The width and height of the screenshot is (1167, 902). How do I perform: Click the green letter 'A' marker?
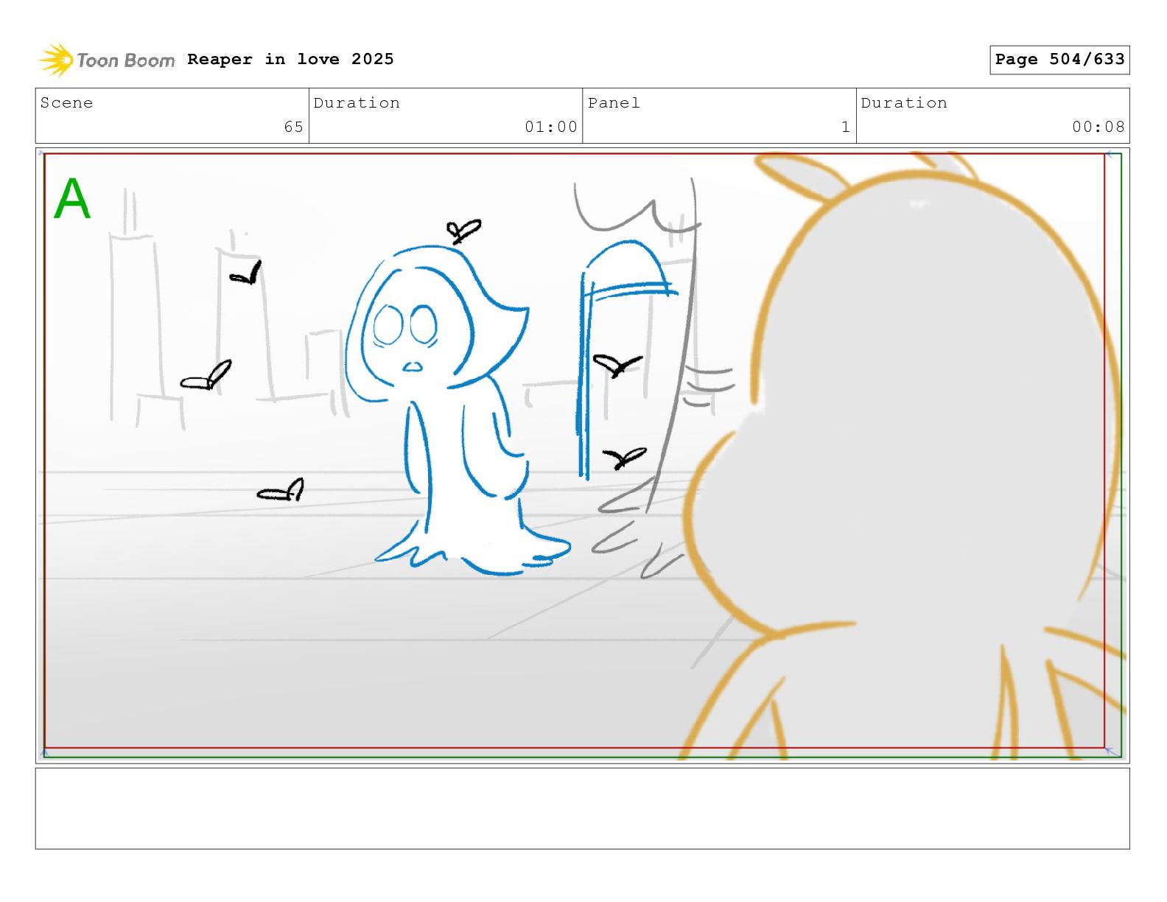tap(72, 199)
